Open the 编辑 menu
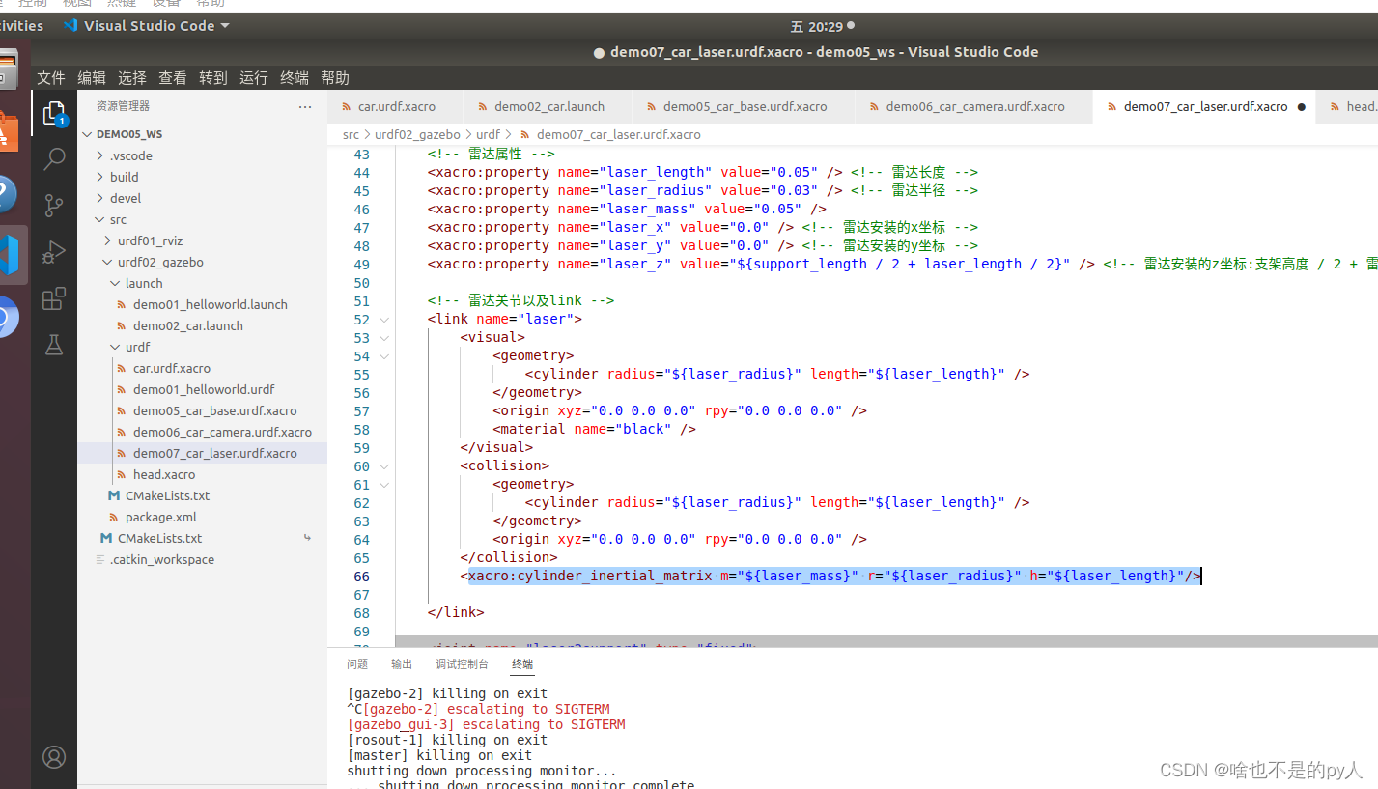Image resolution: width=1378 pixels, height=789 pixels. [x=92, y=78]
